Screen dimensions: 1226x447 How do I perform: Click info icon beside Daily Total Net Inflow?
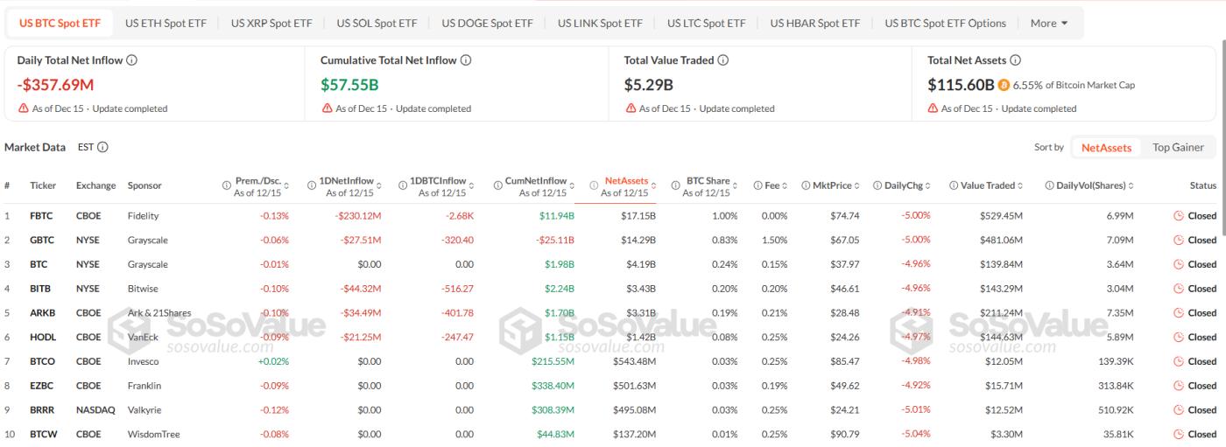click(131, 60)
